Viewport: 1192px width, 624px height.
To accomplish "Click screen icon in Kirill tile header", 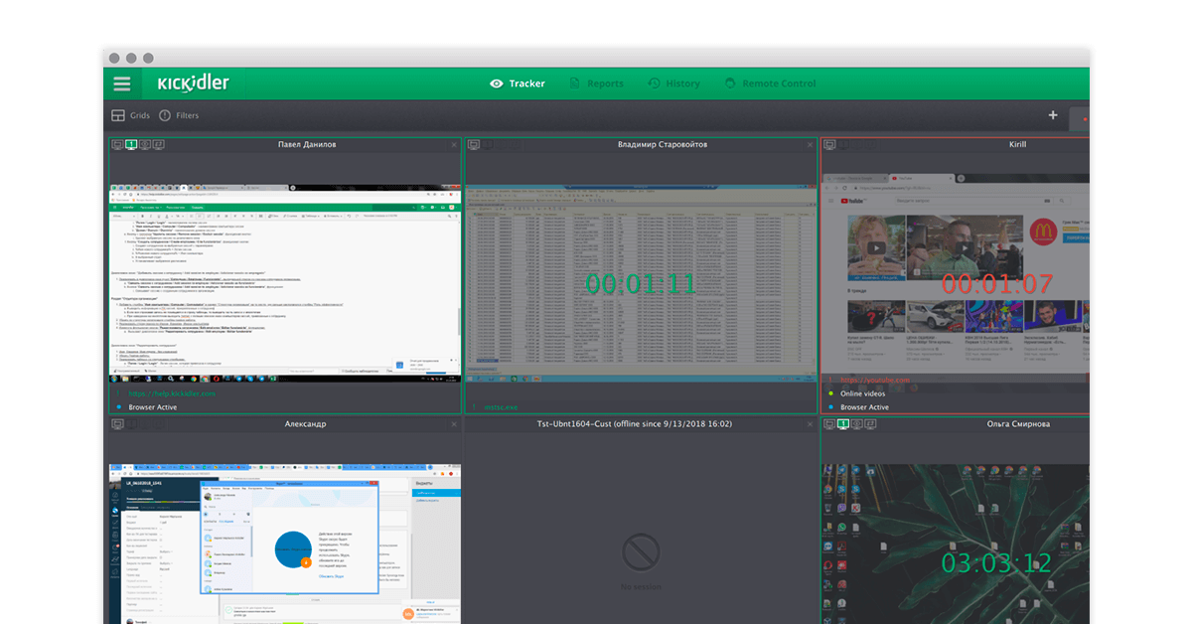I will [x=829, y=145].
